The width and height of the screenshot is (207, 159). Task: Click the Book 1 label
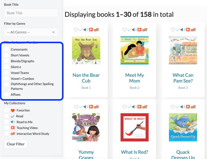click(86, 88)
